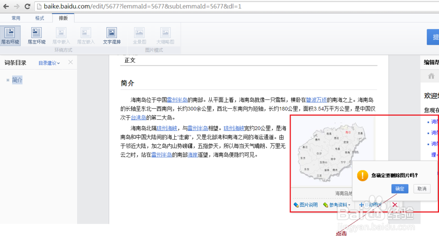
Task: Open the 台湾岛 link
Action: (x=138, y=117)
